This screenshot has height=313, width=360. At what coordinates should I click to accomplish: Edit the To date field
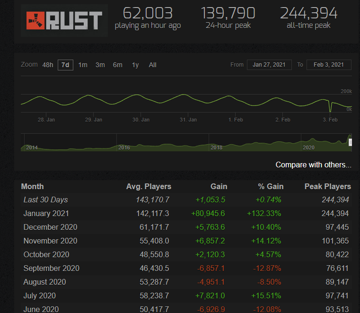[x=329, y=65]
